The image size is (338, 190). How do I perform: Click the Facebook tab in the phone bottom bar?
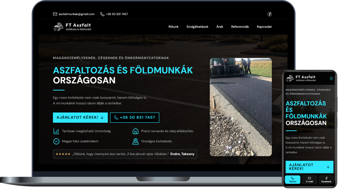pos(326,180)
